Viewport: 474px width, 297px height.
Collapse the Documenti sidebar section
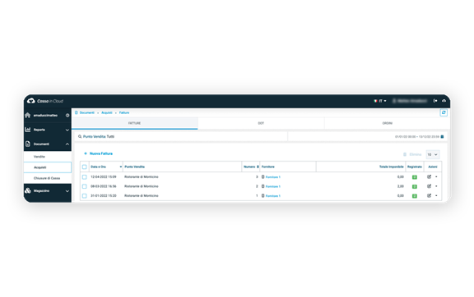pyautogui.click(x=67, y=144)
